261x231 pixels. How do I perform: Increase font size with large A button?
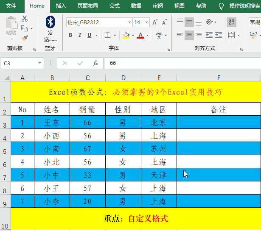tap(154, 22)
